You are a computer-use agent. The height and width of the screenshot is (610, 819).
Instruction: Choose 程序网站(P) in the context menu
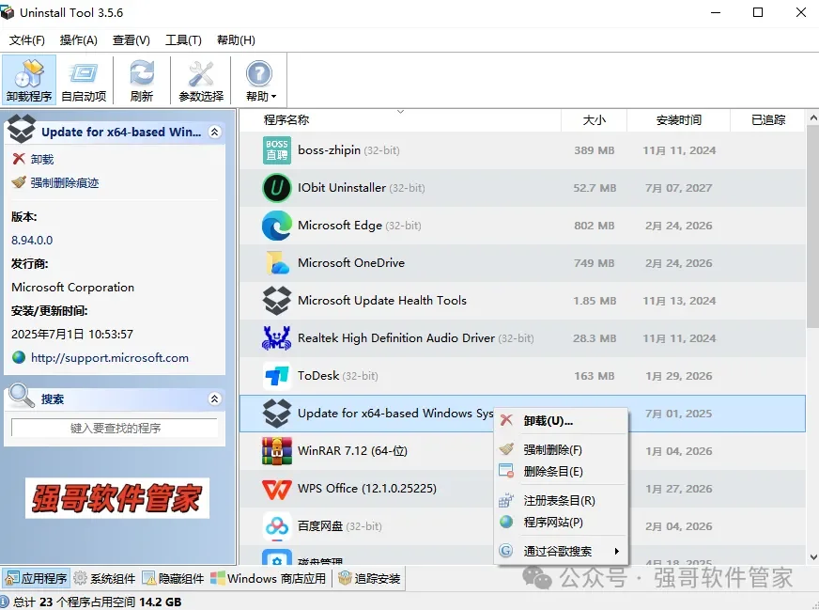[x=561, y=522]
